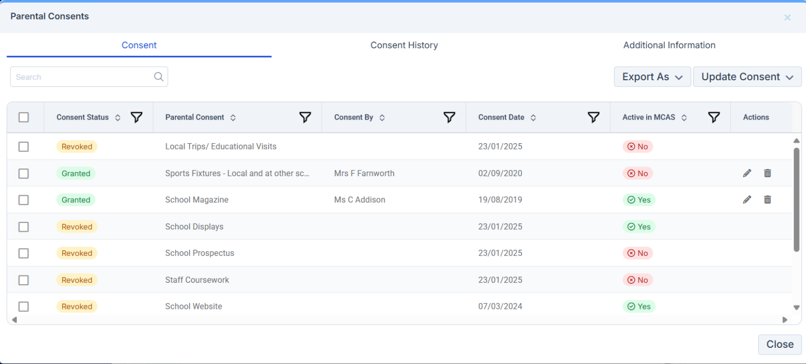Check the box for School Displays row
This screenshot has height=364, width=806.
pos(24,227)
